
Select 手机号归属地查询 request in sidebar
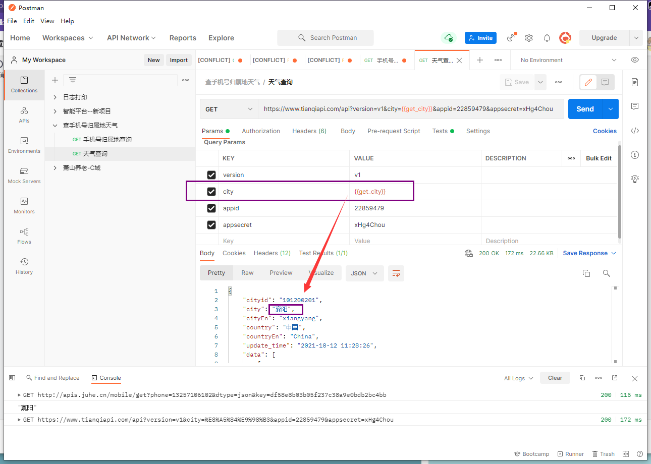[107, 140]
